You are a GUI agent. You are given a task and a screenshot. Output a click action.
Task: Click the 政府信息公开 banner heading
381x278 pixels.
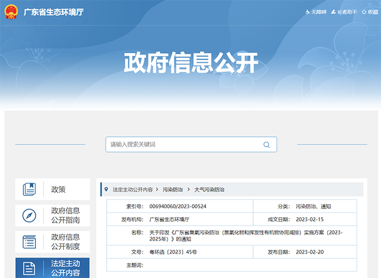190,62
